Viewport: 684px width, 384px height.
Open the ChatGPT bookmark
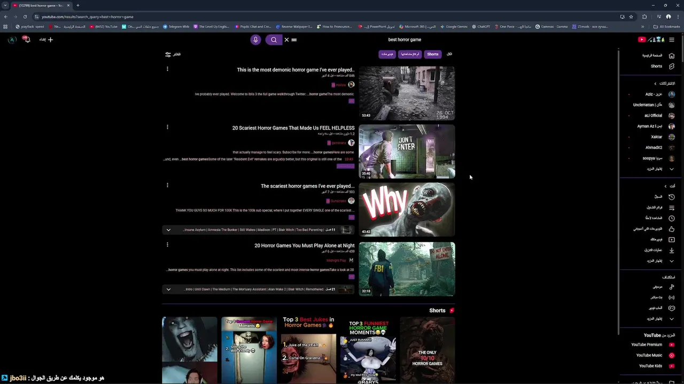(480, 26)
